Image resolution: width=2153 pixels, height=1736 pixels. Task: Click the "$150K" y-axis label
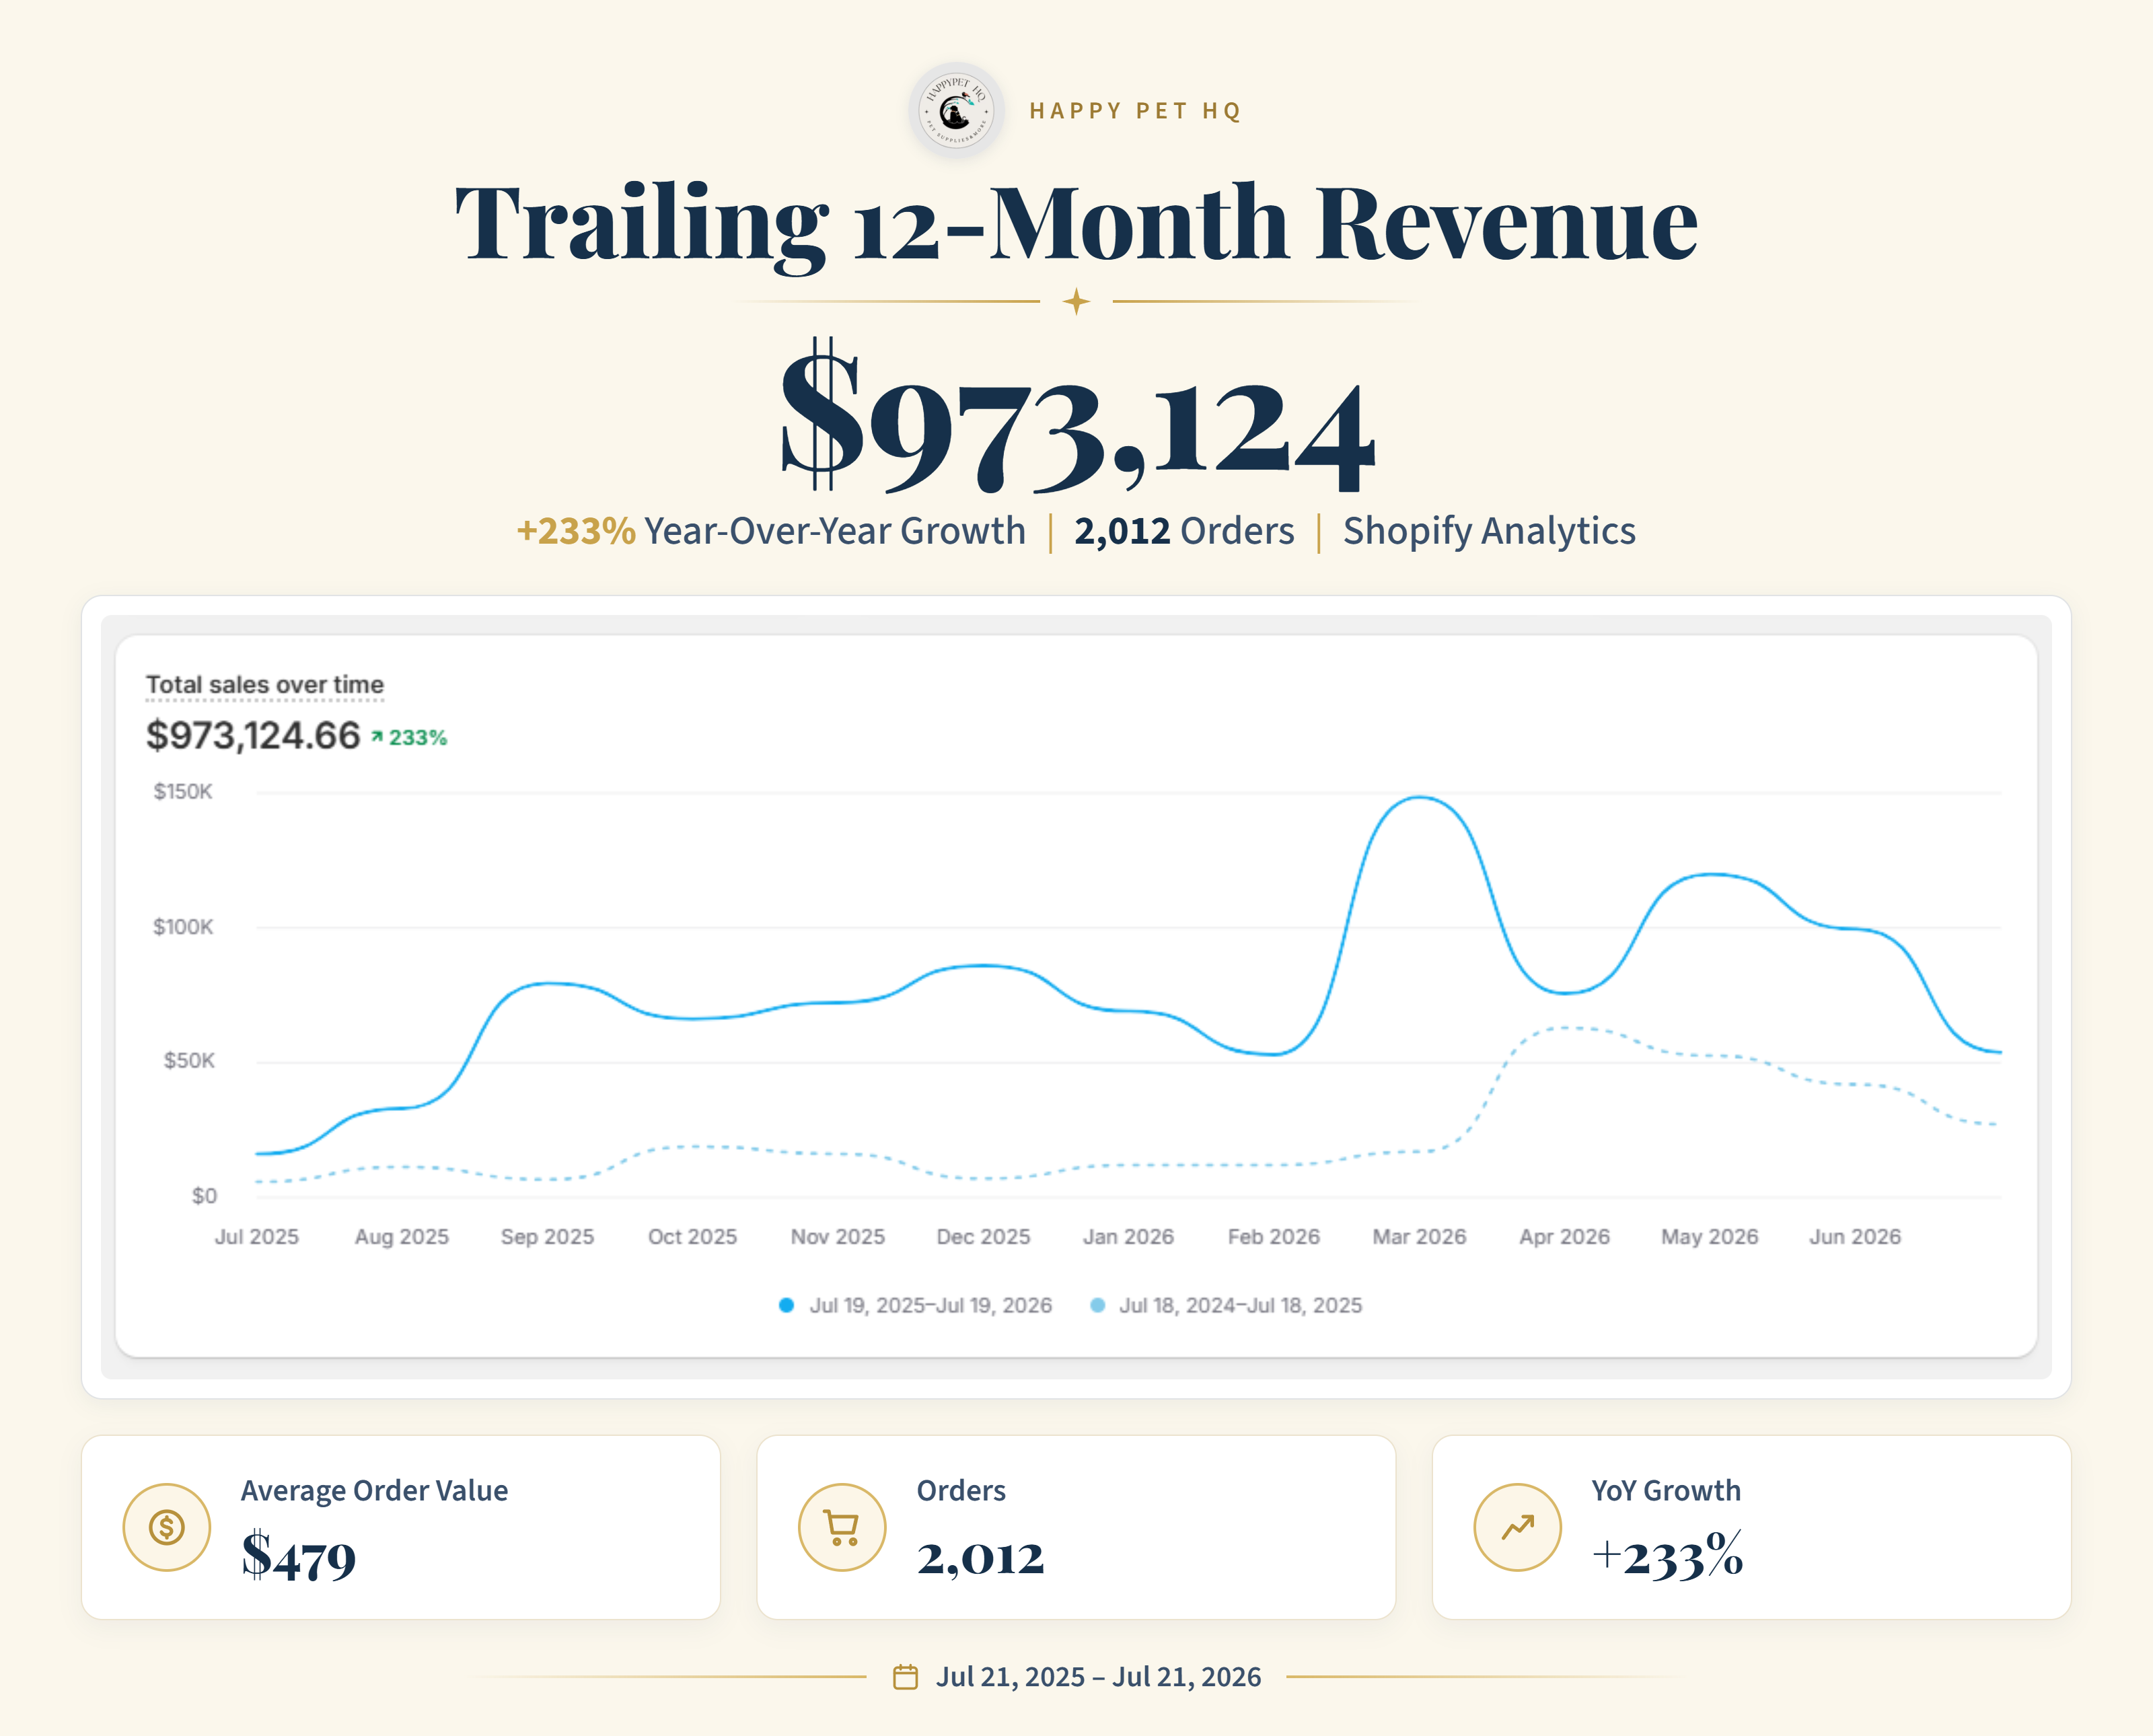point(183,792)
